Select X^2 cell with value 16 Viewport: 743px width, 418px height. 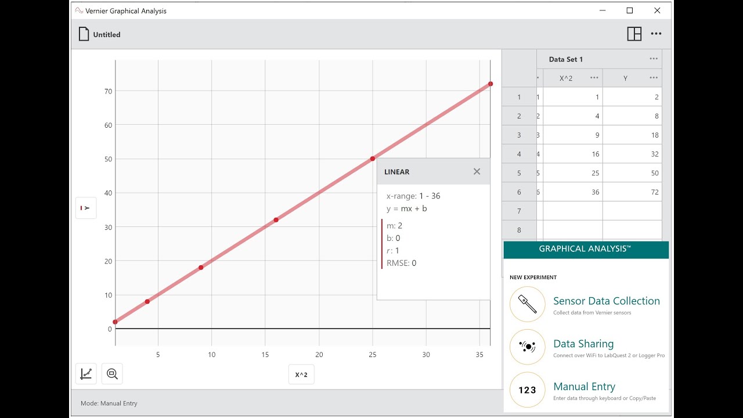[x=572, y=154]
